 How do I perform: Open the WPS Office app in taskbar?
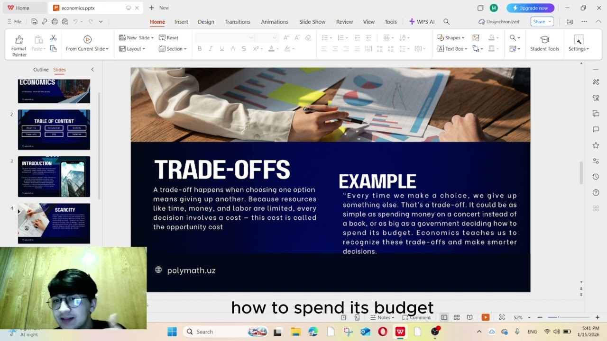point(400,332)
